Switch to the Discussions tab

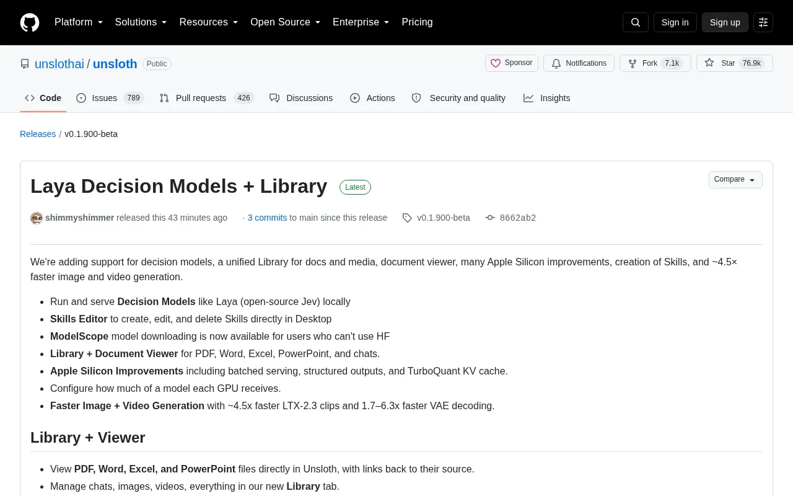pyautogui.click(x=301, y=98)
